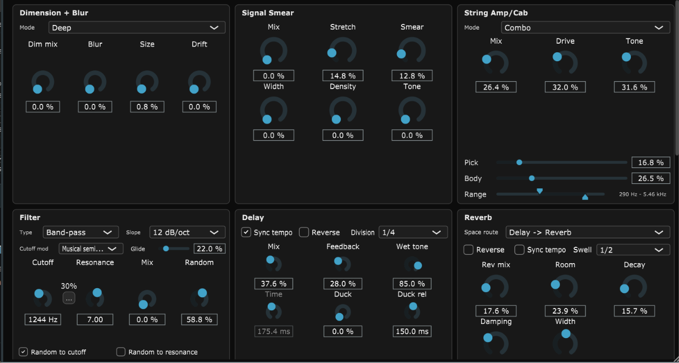The height and width of the screenshot is (363, 679).
Task: Click the String Amp/Cab Tone knob
Action: click(x=634, y=64)
